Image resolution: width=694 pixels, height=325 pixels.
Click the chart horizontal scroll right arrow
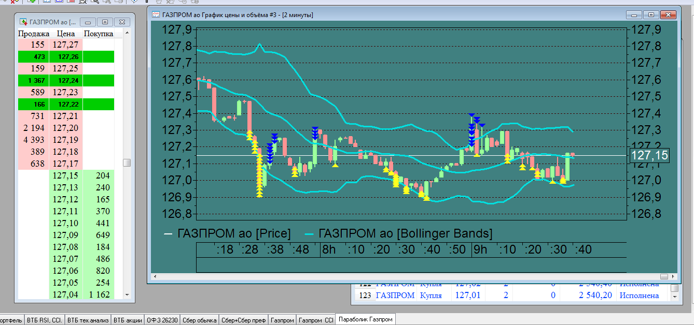(x=672, y=276)
